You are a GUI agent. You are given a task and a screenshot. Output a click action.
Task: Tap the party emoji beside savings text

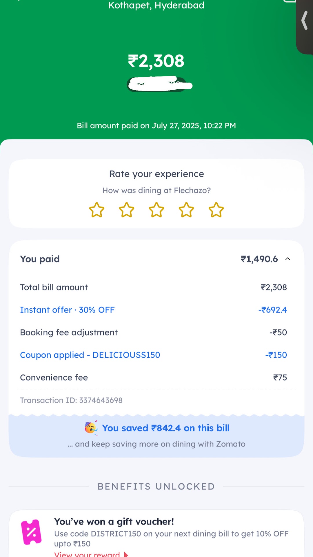[91, 428]
